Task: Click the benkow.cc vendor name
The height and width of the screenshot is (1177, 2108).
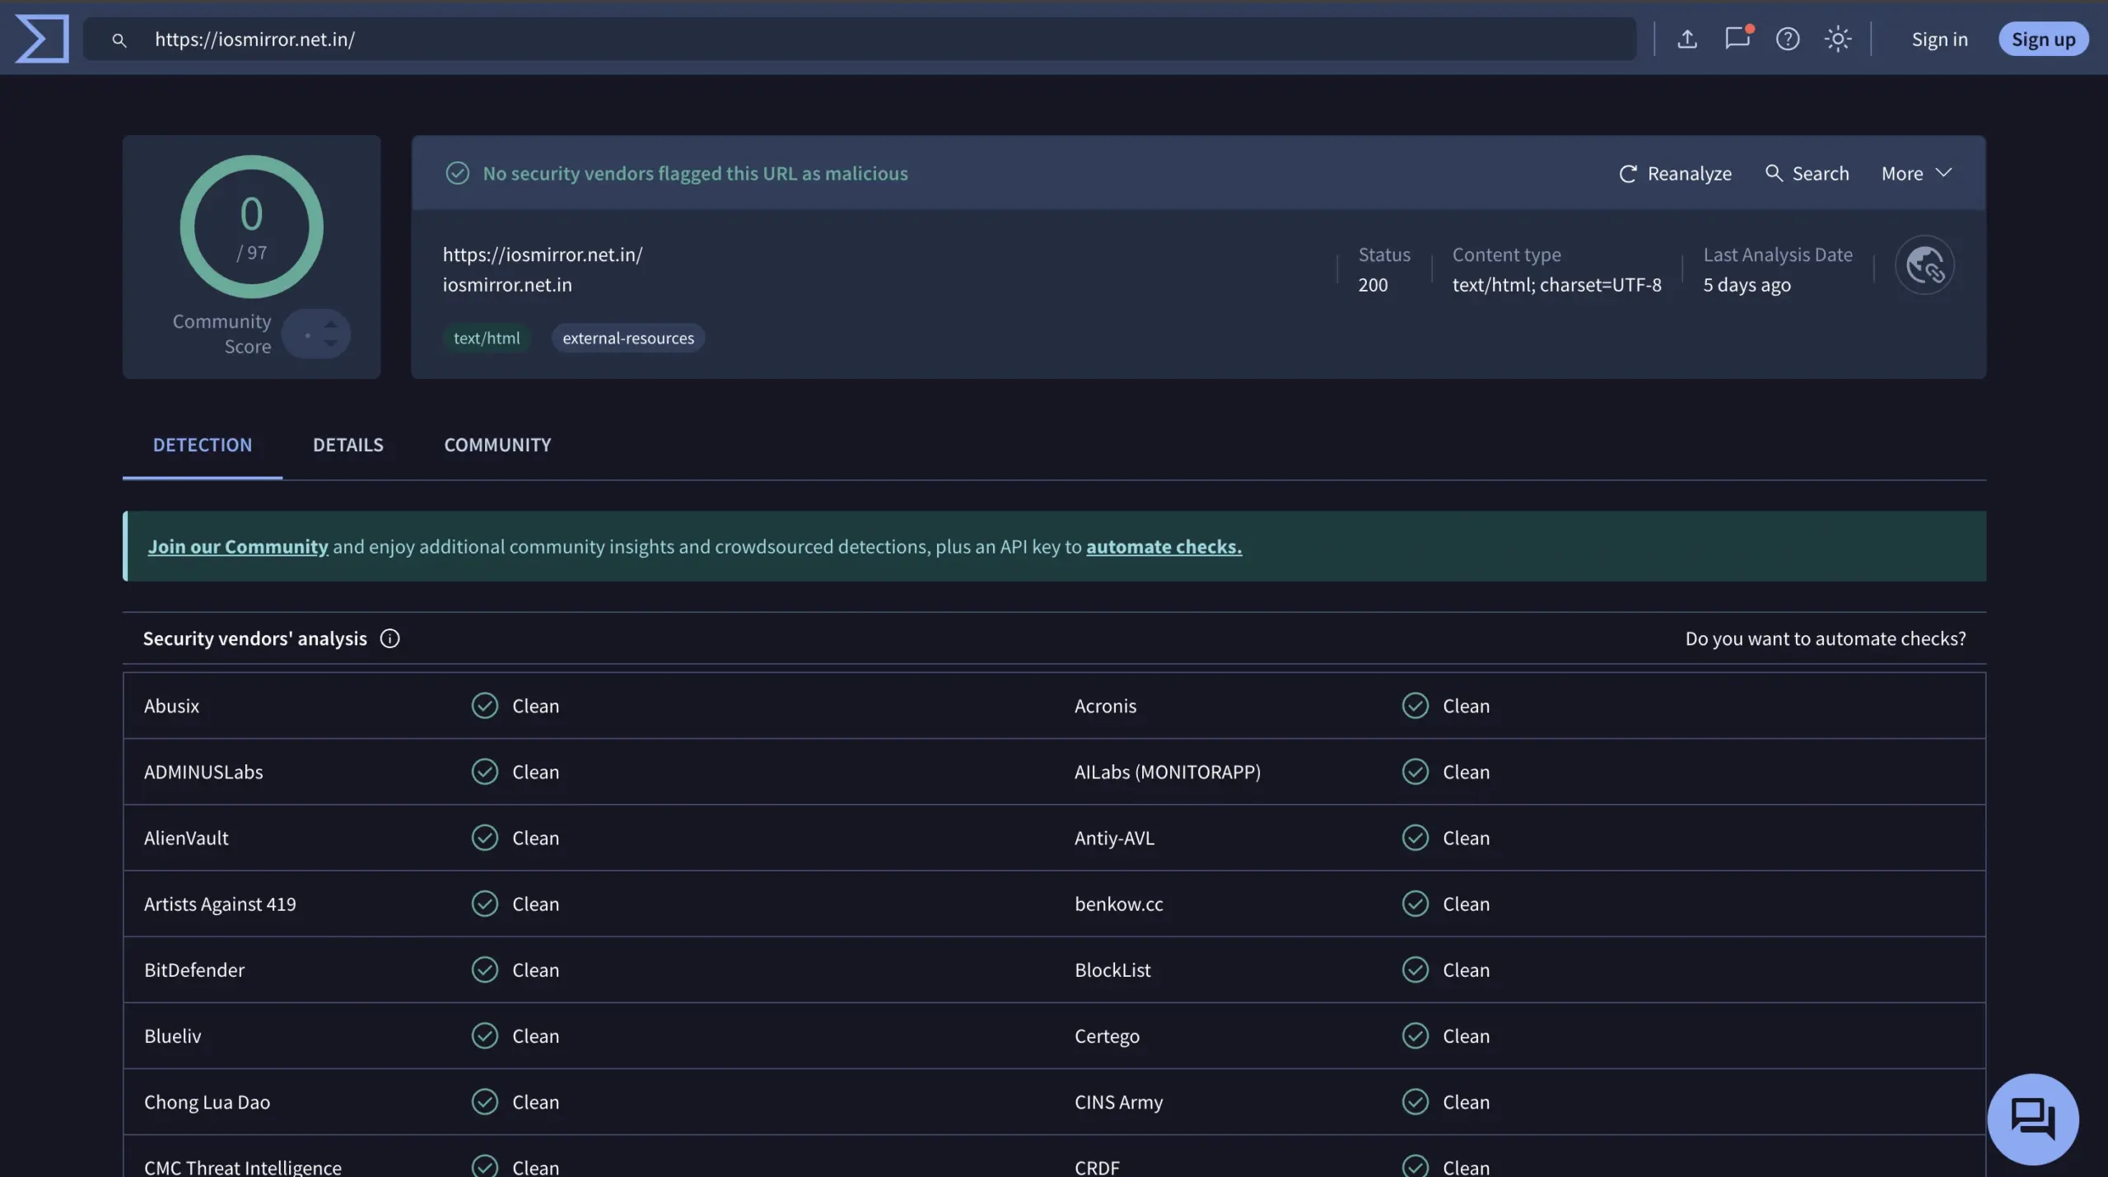Action: tap(1118, 904)
